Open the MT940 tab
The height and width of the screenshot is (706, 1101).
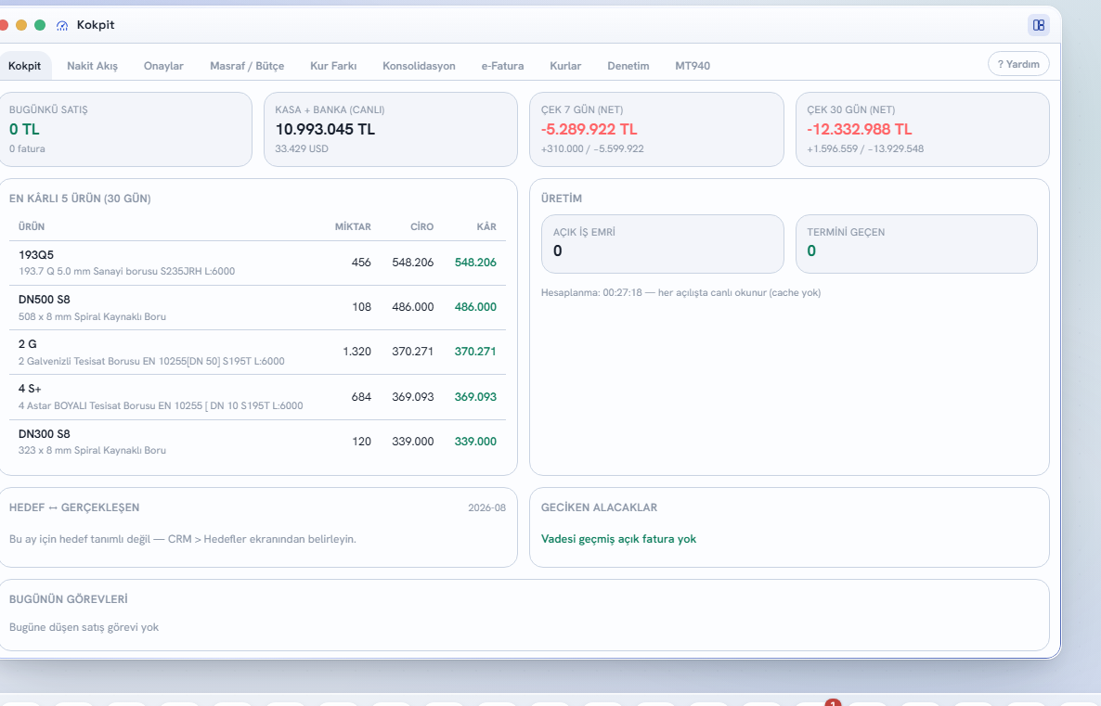click(693, 66)
